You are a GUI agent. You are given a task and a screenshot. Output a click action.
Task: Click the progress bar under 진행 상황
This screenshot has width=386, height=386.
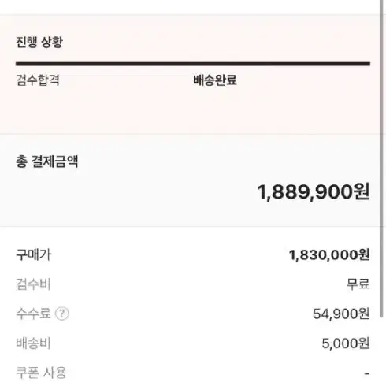point(193,64)
